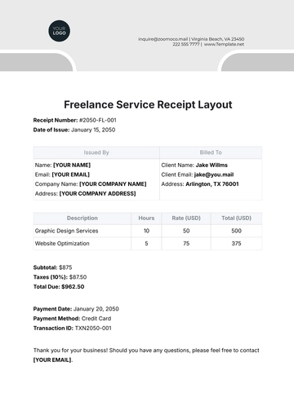
Task: Click rate value 50 for Graphic Design
Action: click(x=186, y=231)
